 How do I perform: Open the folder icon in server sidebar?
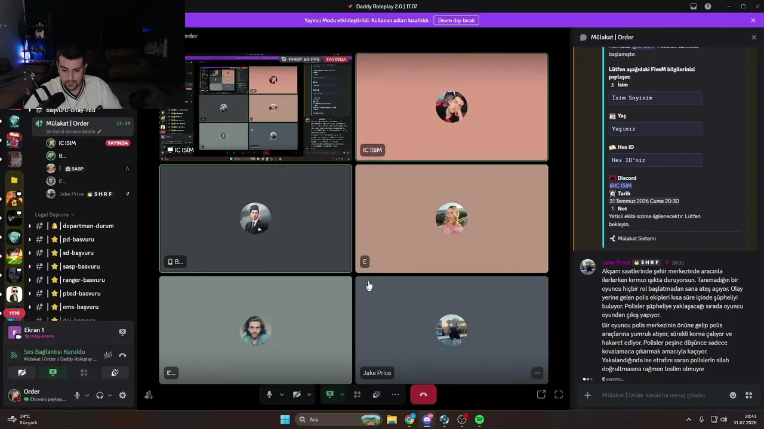click(14, 180)
